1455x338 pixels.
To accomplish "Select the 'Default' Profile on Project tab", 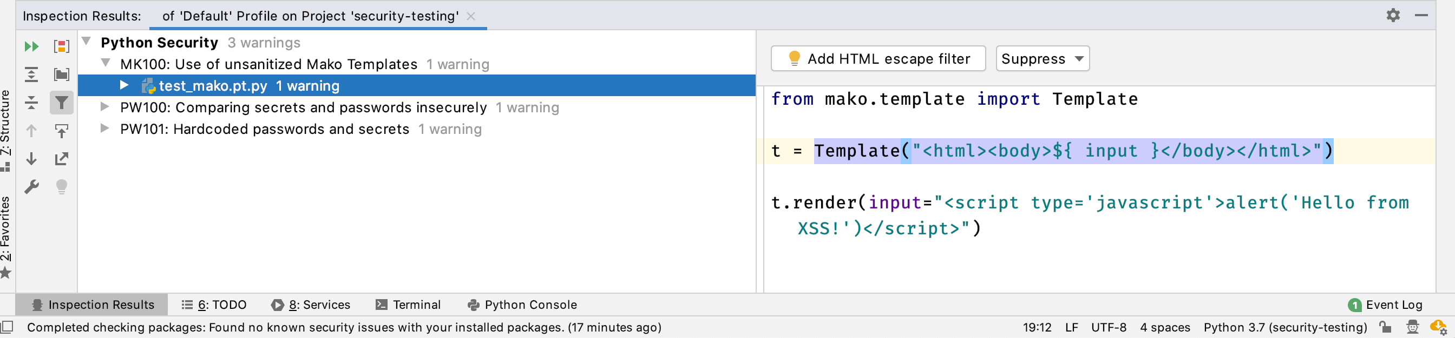I will pos(310,16).
